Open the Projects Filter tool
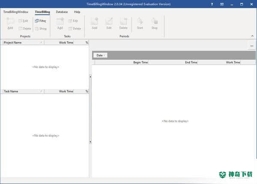The height and width of the screenshot is (184, 257). click(x=40, y=21)
